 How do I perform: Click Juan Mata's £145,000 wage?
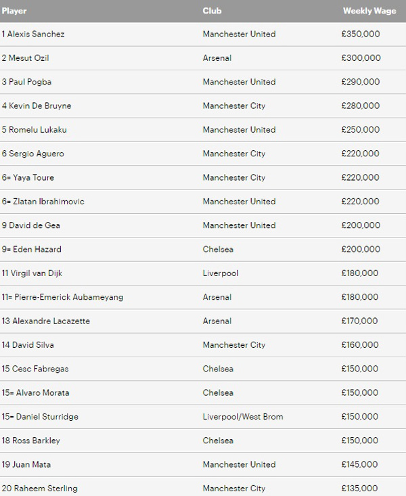[x=361, y=464]
